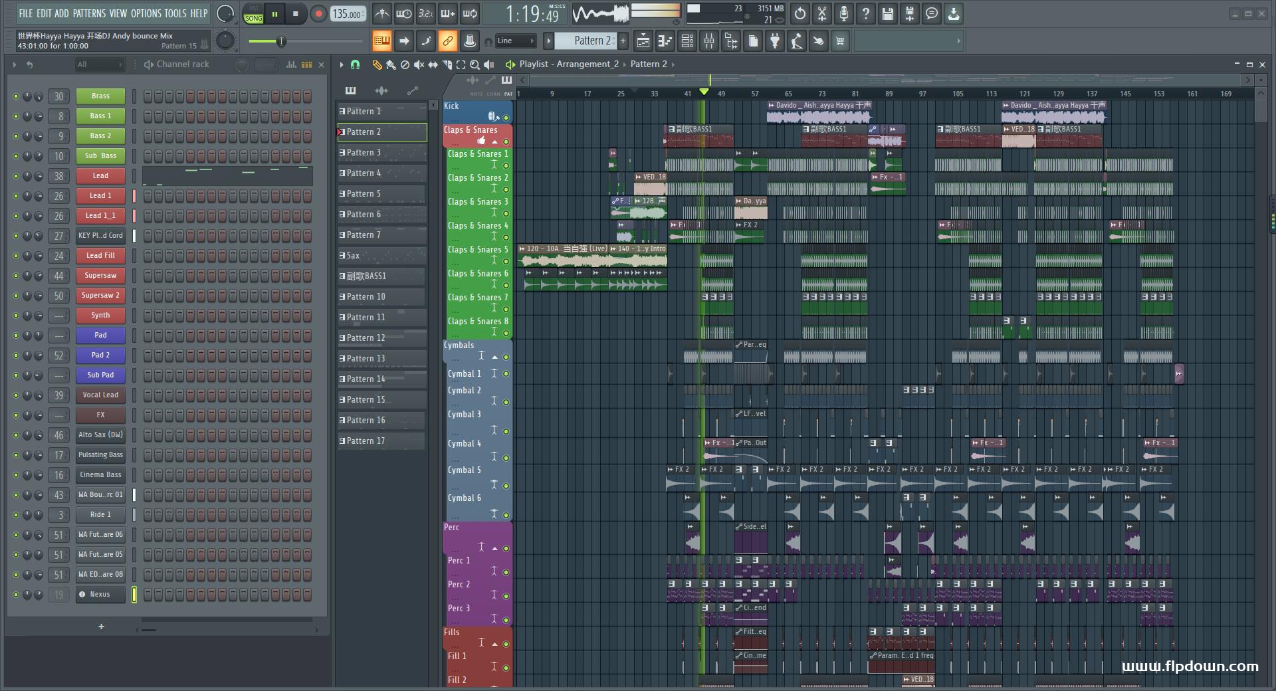Close the Channel rack panel
Screen dimensions: 1276x691
pyautogui.click(x=322, y=64)
